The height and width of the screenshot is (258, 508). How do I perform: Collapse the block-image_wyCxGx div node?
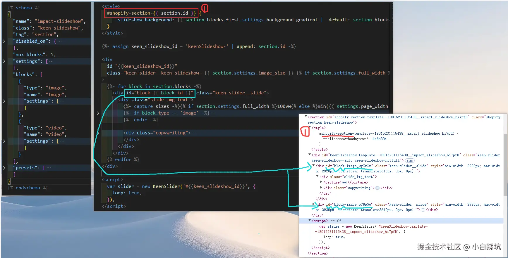(x=313, y=165)
